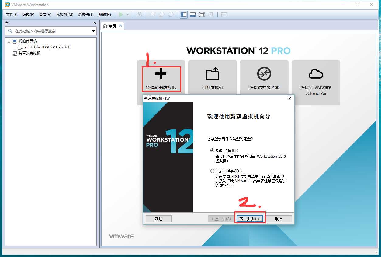Viewport: 381px width, 257px height.
Task: Click the send Ctrl+Alt+Del toolbar icon
Action: tap(139, 15)
